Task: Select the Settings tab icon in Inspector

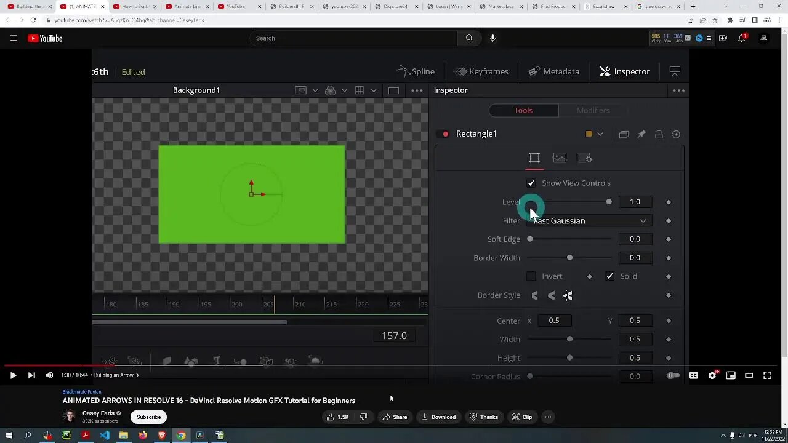Action: coord(584,158)
